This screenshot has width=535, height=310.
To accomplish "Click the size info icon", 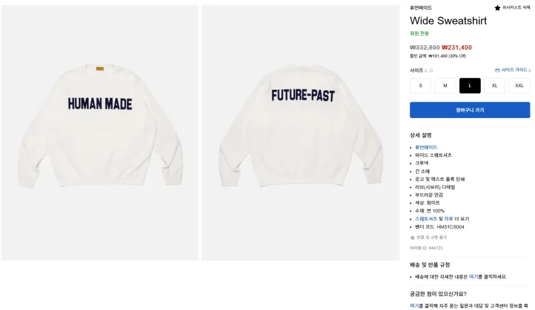I will 431,70.
